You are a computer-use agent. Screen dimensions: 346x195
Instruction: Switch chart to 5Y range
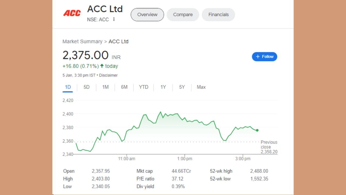[x=182, y=87]
